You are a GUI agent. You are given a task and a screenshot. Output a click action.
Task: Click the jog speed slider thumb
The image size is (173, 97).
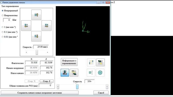coord(37,52)
